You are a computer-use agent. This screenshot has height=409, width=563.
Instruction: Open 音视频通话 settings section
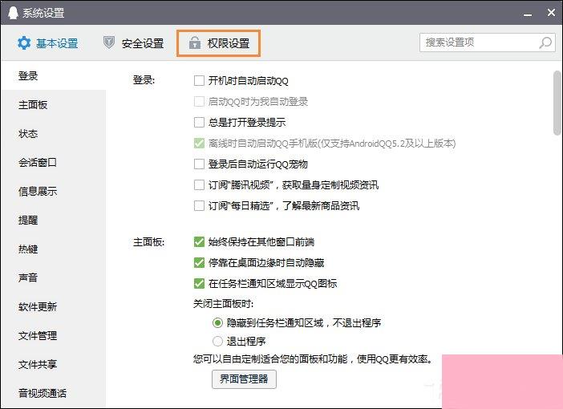(x=54, y=393)
